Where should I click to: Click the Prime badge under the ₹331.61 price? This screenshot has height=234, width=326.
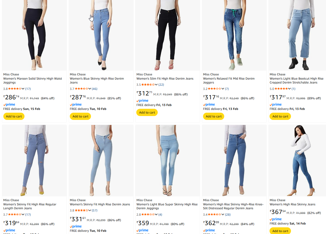[76, 226]
